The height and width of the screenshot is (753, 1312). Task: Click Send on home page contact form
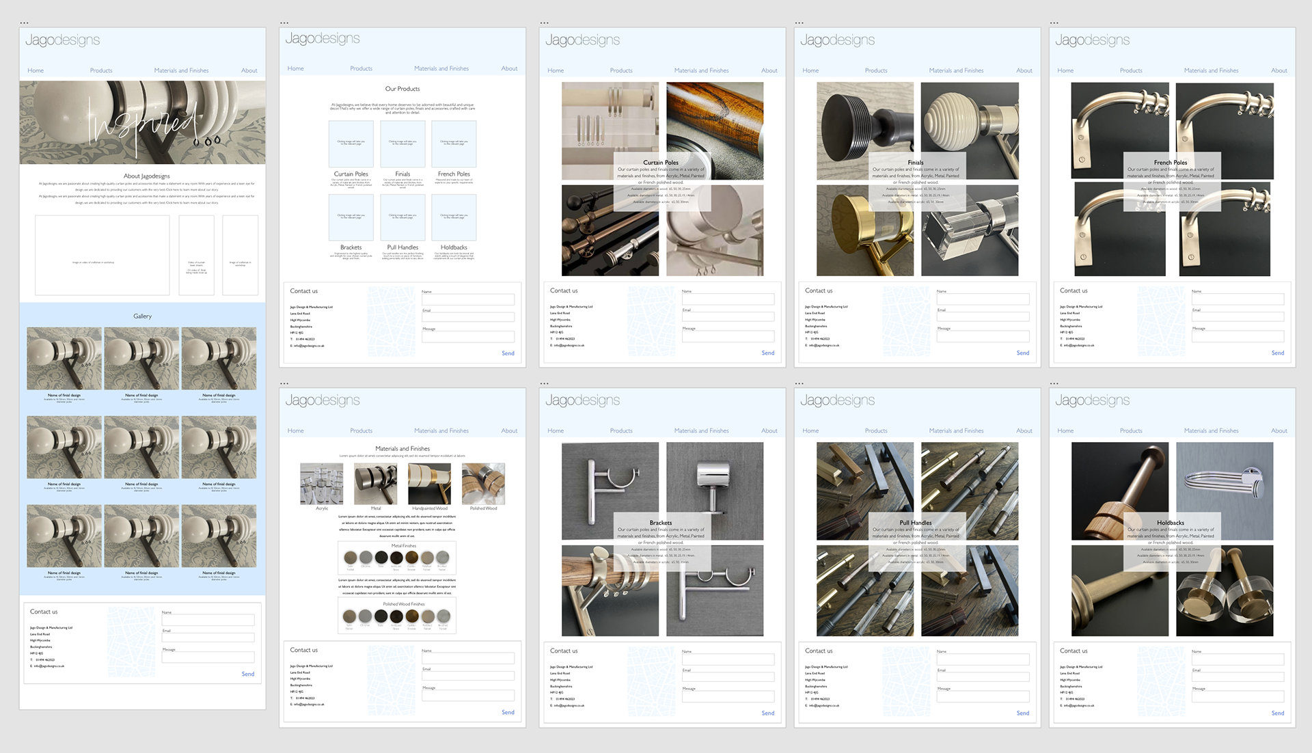247,674
